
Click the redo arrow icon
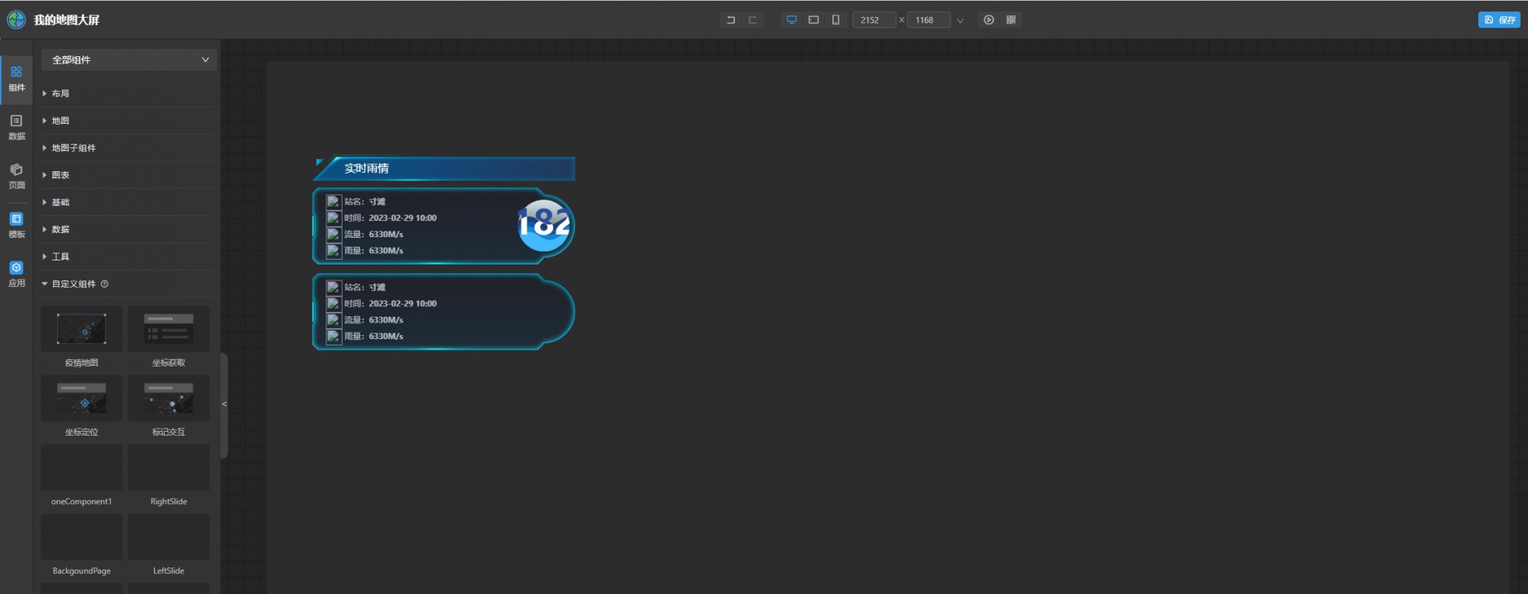753,20
